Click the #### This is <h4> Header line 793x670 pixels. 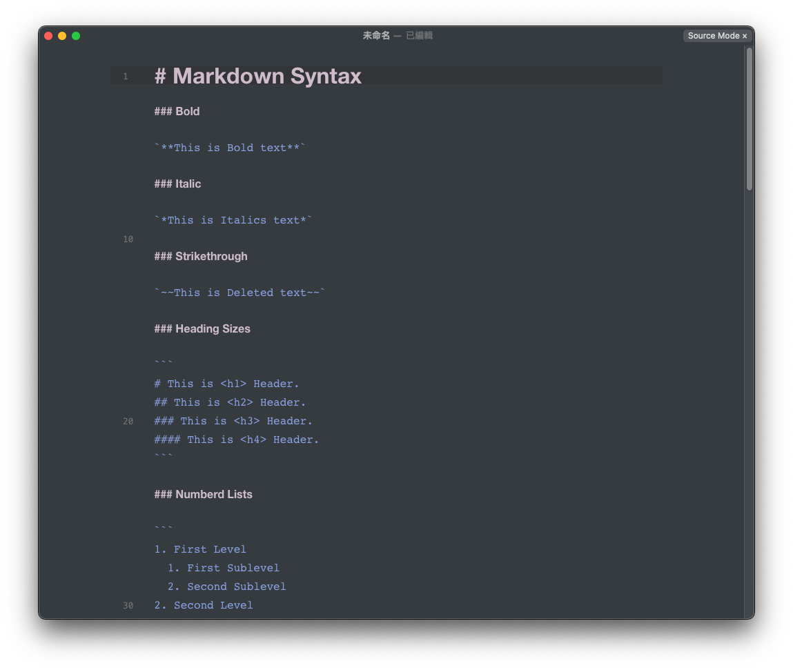tap(236, 439)
